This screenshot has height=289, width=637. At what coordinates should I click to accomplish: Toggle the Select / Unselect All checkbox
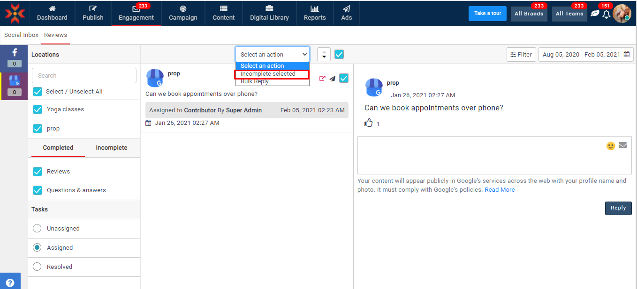[38, 92]
